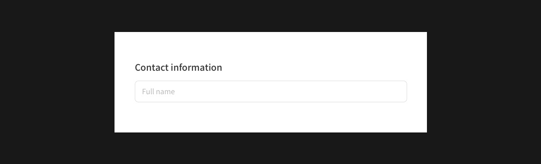Click white space above the Contact information heading
This screenshot has width=541, height=164.
(x=270, y=47)
